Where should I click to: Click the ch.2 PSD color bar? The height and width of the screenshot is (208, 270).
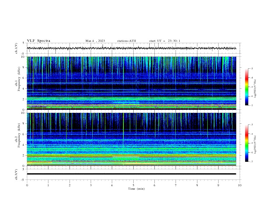(246, 143)
